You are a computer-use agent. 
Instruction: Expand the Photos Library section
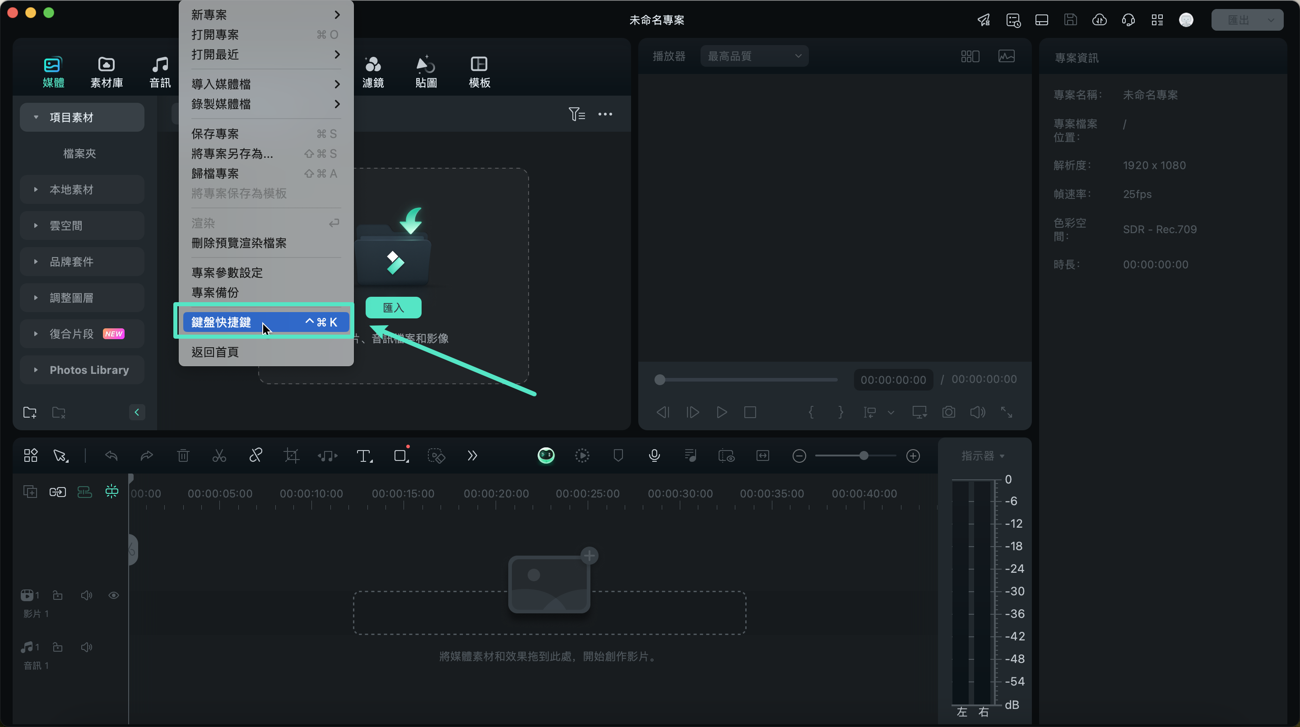[82, 369]
